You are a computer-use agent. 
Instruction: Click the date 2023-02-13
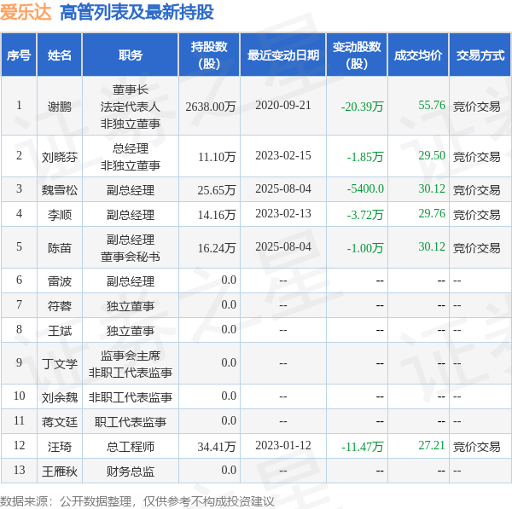tap(283, 213)
